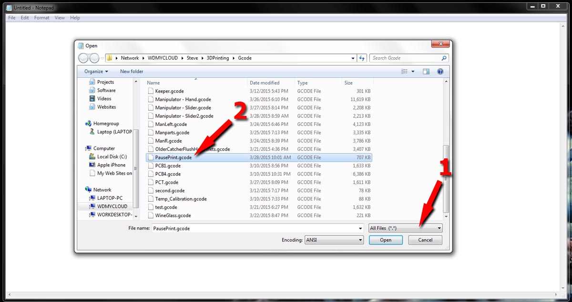Expand the File name history dropdown
This screenshot has width=572, height=302.
point(360,229)
